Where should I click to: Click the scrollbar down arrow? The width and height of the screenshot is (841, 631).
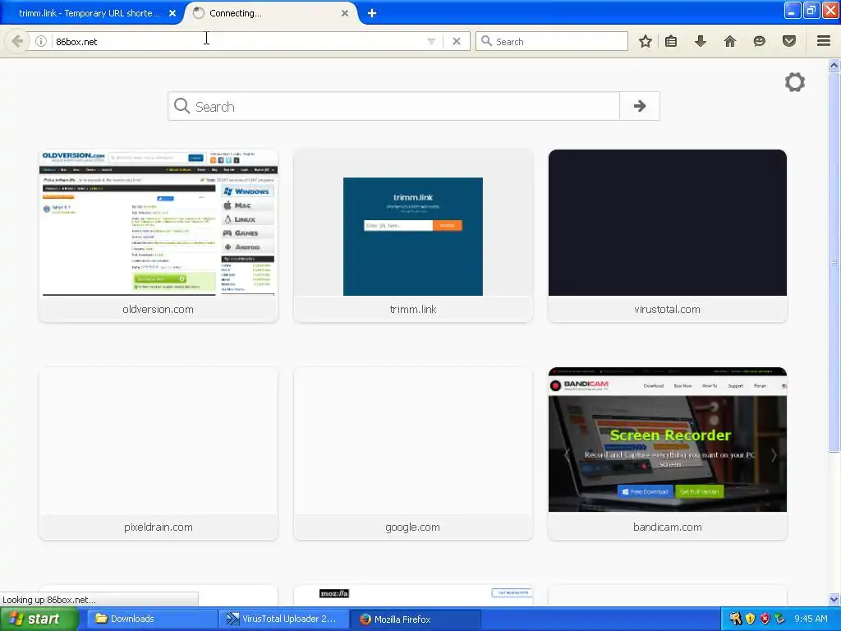click(834, 599)
